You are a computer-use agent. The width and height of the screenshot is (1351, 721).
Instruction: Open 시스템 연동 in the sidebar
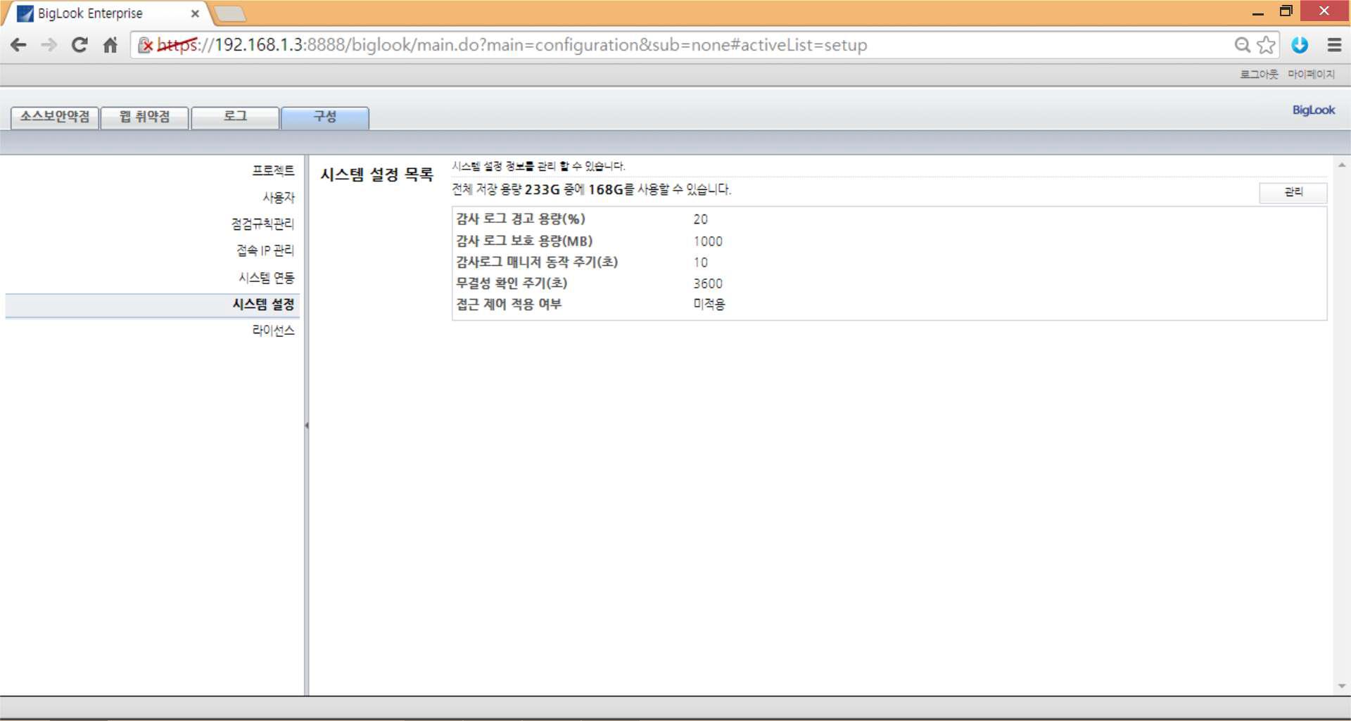(266, 277)
